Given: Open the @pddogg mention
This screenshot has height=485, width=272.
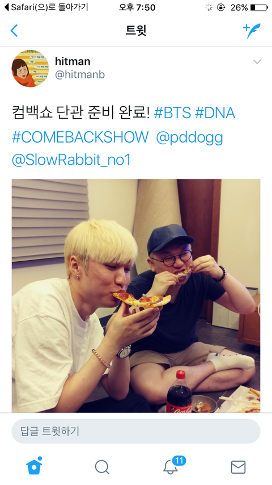Looking at the screenshot, I should coord(190,137).
